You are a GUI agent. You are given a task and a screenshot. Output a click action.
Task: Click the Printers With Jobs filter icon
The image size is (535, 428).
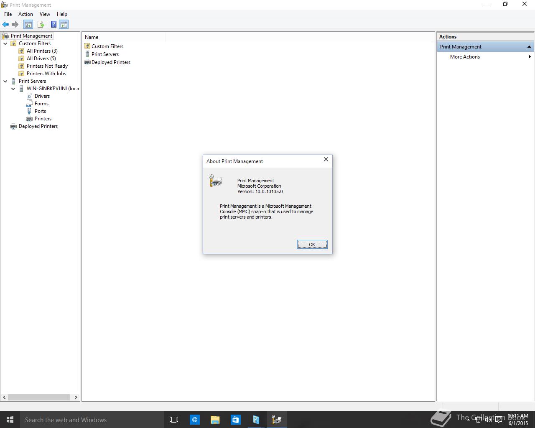tap(21, 74)
